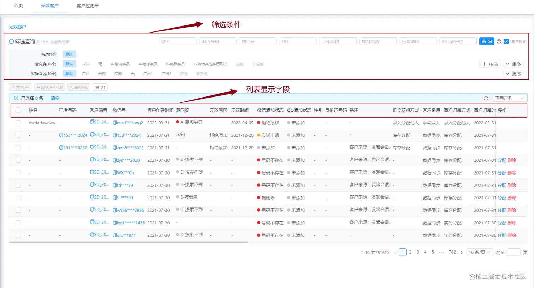Filter 意向度 by B-沉默学员
534x288 pixels.
tap(175, 64)
